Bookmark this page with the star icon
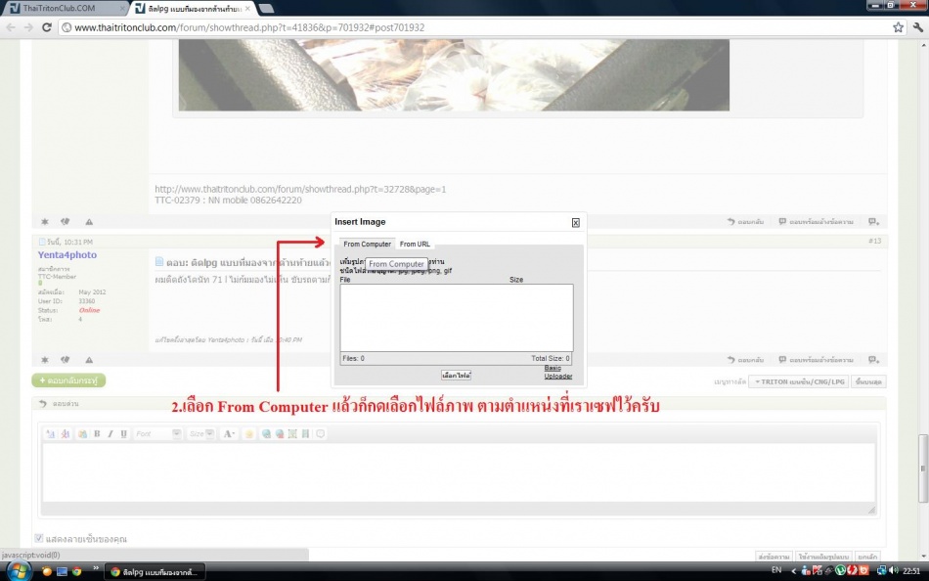The width and height of the screenshot is (929, 581). tap(898, 27)
